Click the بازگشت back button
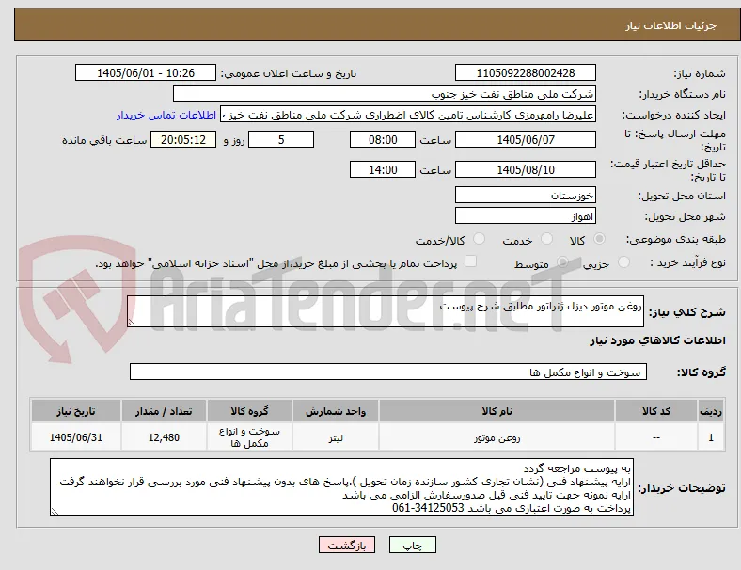 (x=347, y=545)
